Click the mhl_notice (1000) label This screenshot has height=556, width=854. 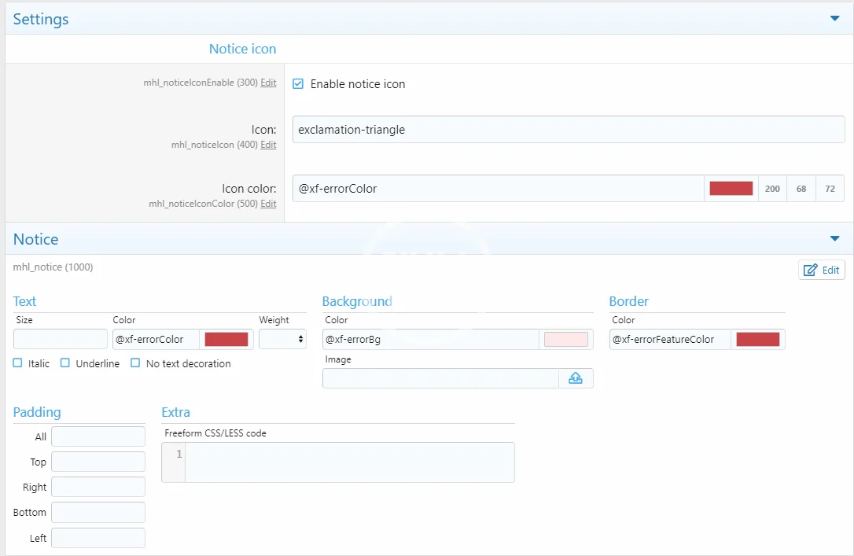53,267
